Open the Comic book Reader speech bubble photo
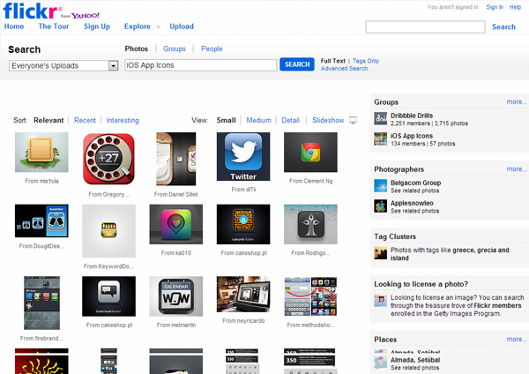The height and width of the screenshot is (374, 529). (108, 296)
